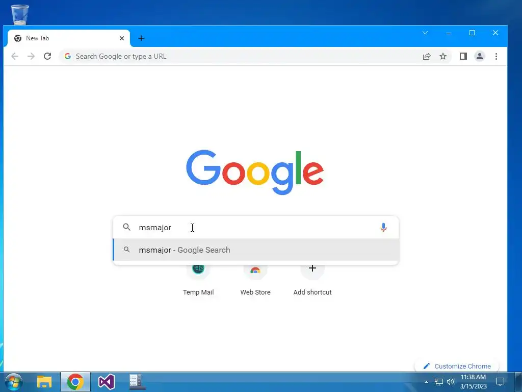
Task: Select msmajor - Google Search suggestion
Action: tap(256, 250)
